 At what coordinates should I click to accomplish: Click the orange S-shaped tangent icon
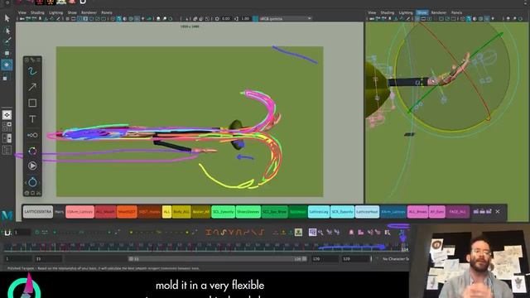(224, 232)
